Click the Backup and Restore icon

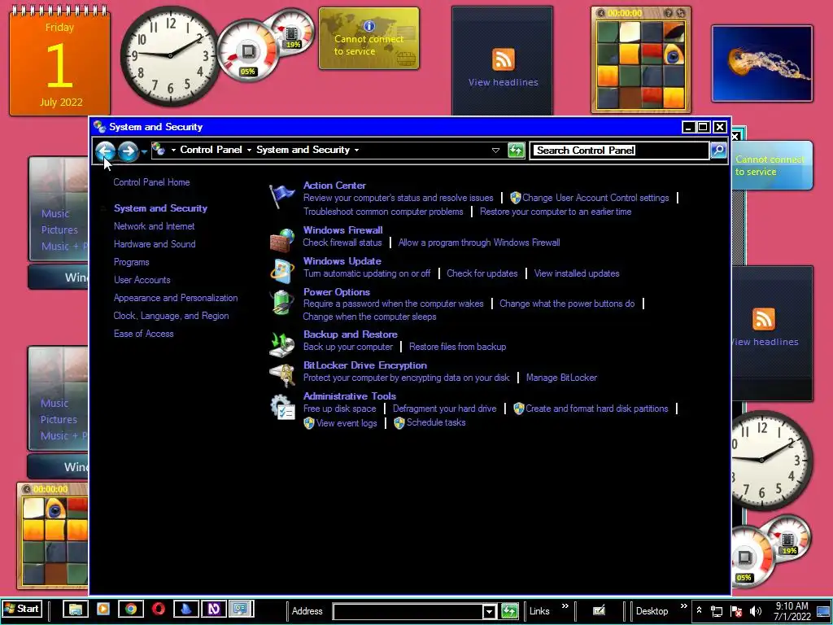(x=281, y=344)
